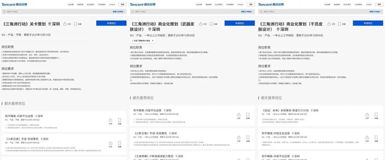Click the search box on the 武器皮肤设计 page
The width and height of the screenshot is (385, 160).
(180, 12)
